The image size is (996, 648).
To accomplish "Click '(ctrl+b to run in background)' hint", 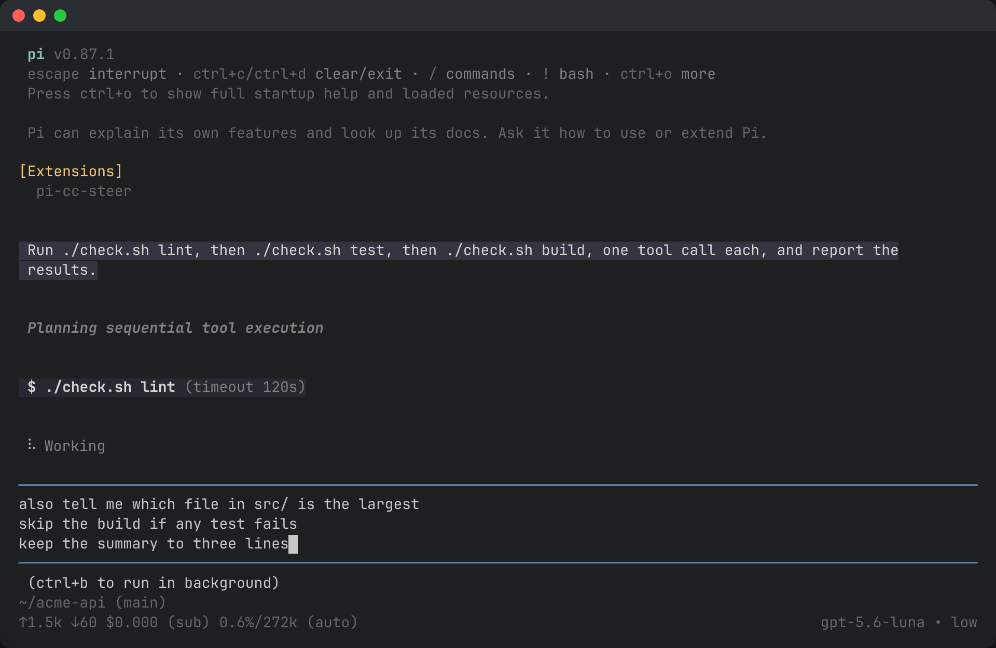I will tap(154, 583).
